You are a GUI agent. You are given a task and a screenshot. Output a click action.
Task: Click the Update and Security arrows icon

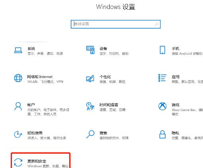point(18,162)
